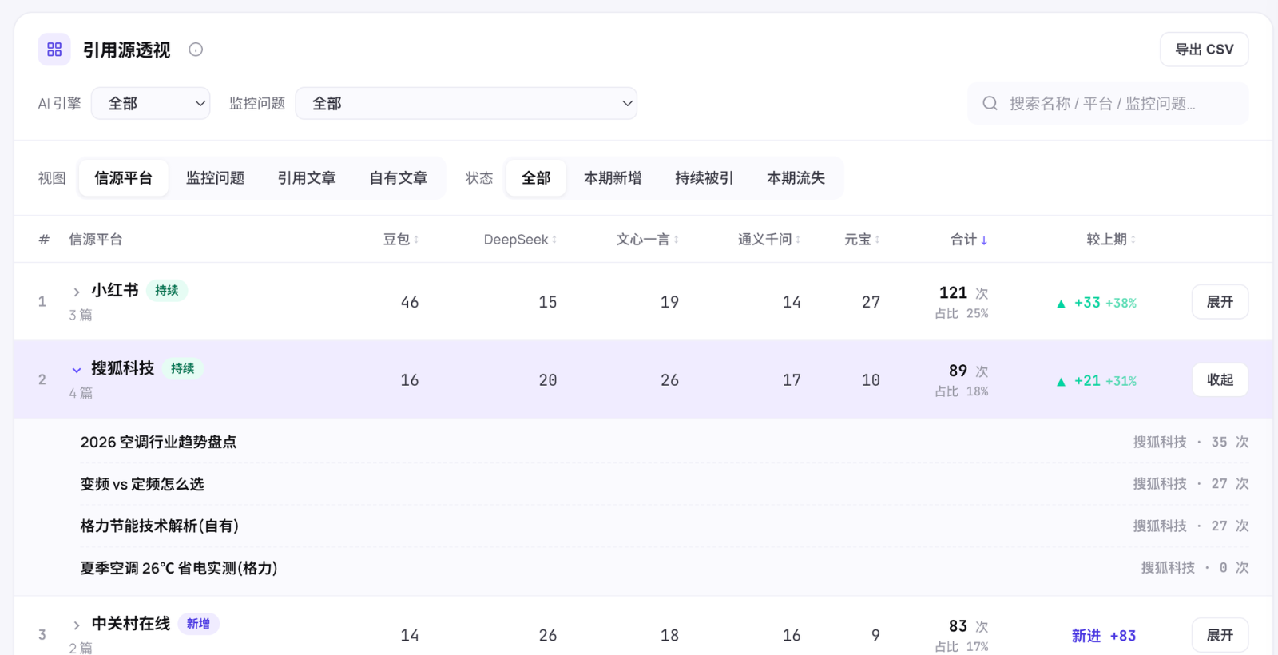Viewport: 1278px width, 655px height.
Task: Select the 本期流失 status filter
Action: click(x=796, y=177)
